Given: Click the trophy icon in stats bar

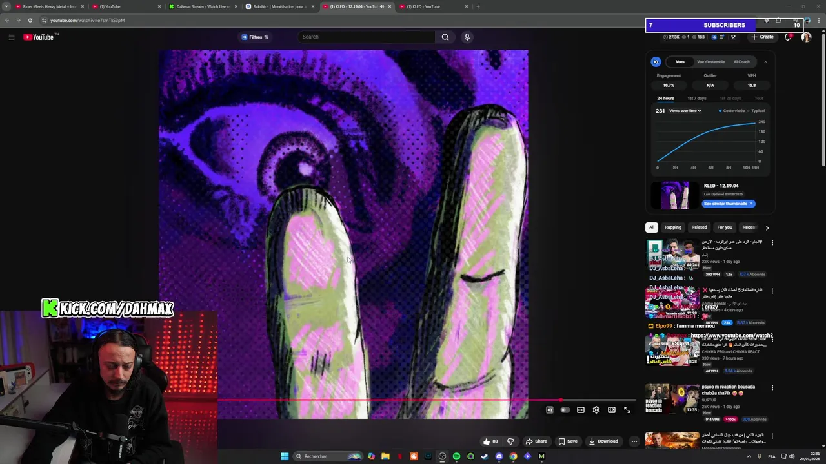Looking at the screenshot, I should click(733, 37).
